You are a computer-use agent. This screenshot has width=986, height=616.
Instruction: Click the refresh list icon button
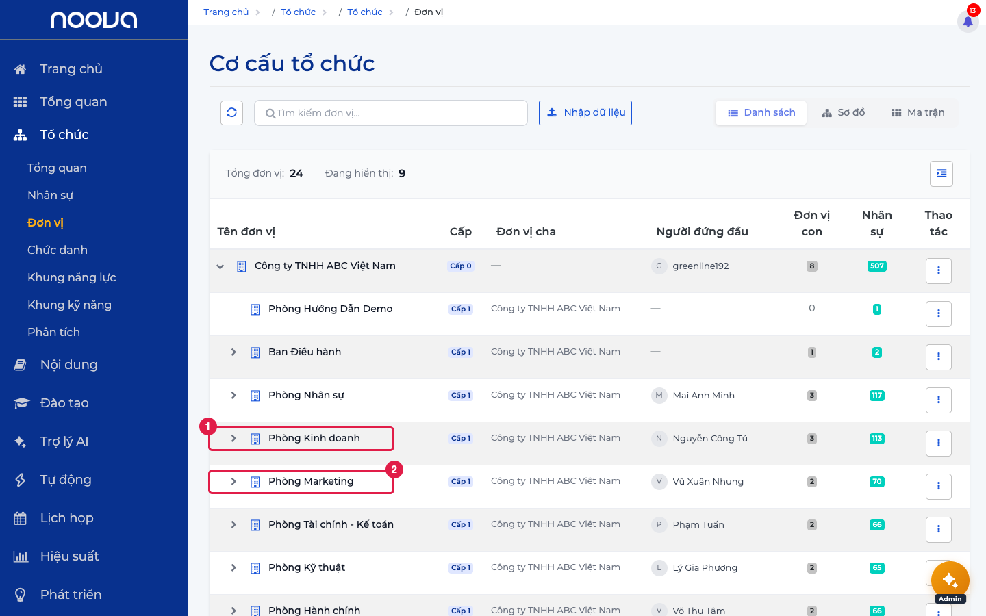[232, 113]
